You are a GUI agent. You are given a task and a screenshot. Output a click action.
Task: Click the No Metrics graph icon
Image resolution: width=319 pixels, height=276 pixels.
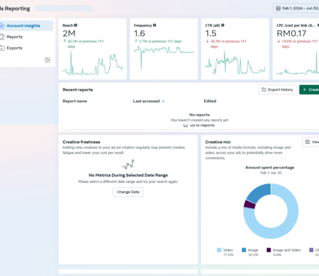coord(128,164)
